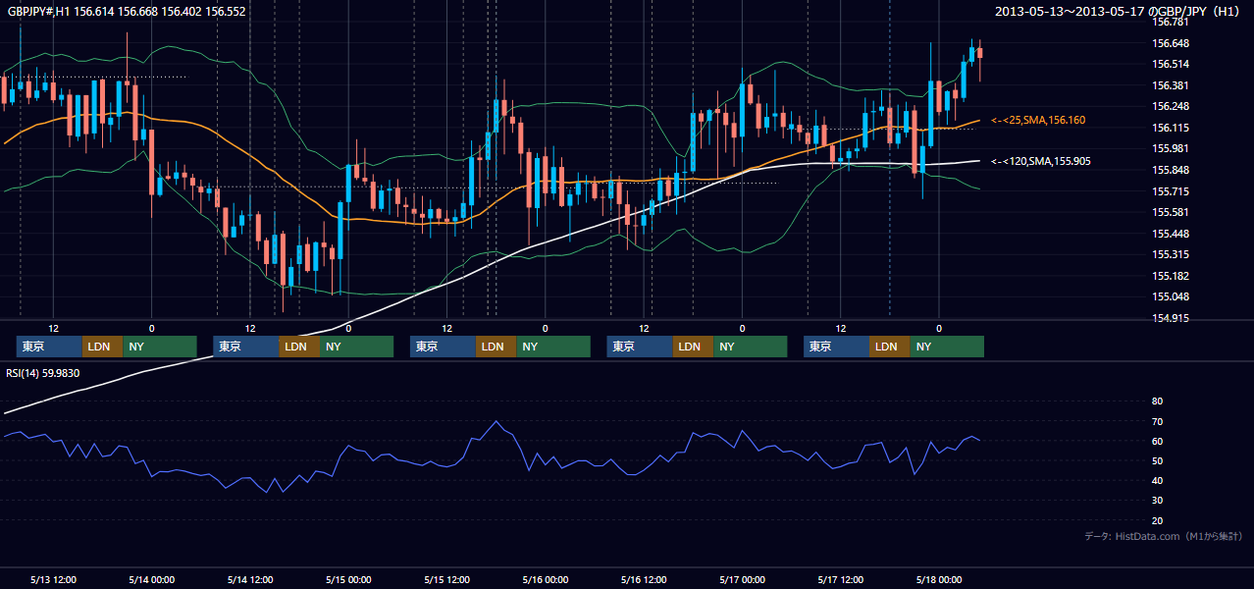
Task: Click the GBPJPY#,H1 symbol header text
Action: [x=128, y=11]
